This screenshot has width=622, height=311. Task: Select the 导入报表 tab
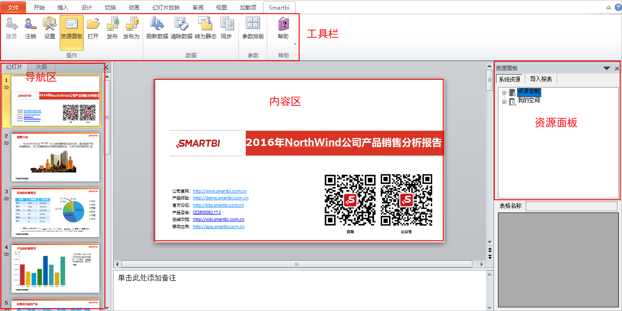(541, 79)
